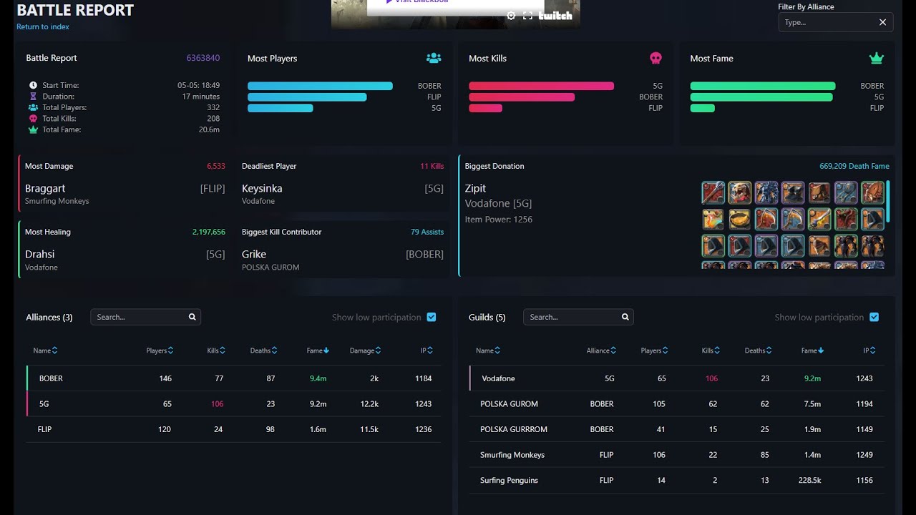Select the Vodafone guild row

[x=676, y=378]
